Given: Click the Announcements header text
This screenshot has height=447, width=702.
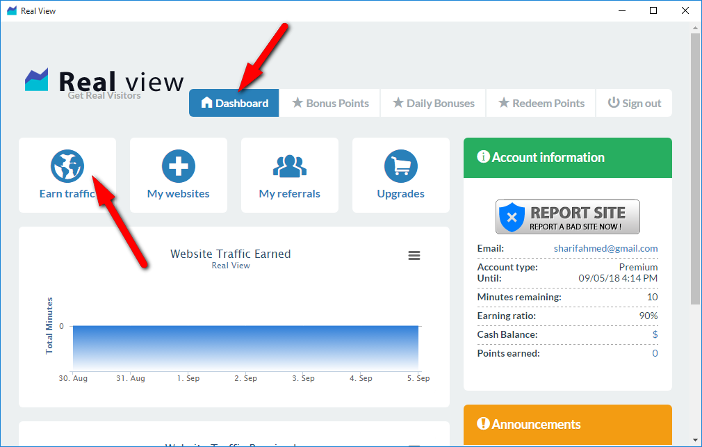Looking at the screenshot, I should pyautogui.click(x=536, y=424).
